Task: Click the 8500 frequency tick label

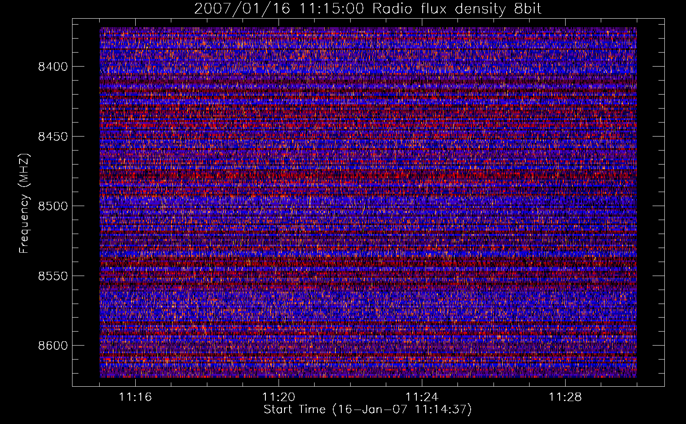Action: [53, 206]
